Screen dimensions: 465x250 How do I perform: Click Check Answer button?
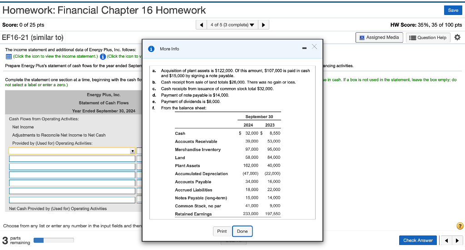point(418,240)
